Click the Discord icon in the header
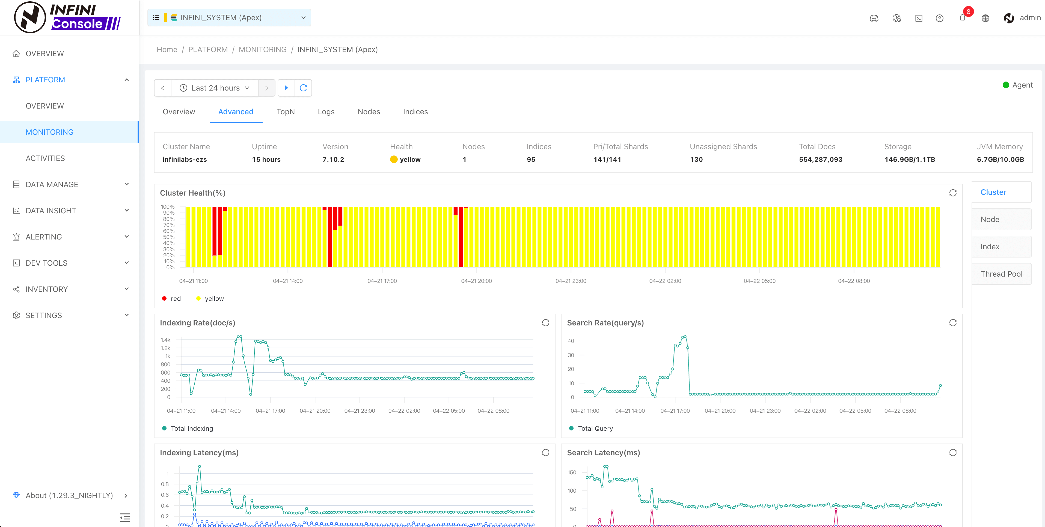 click(874, 18)
